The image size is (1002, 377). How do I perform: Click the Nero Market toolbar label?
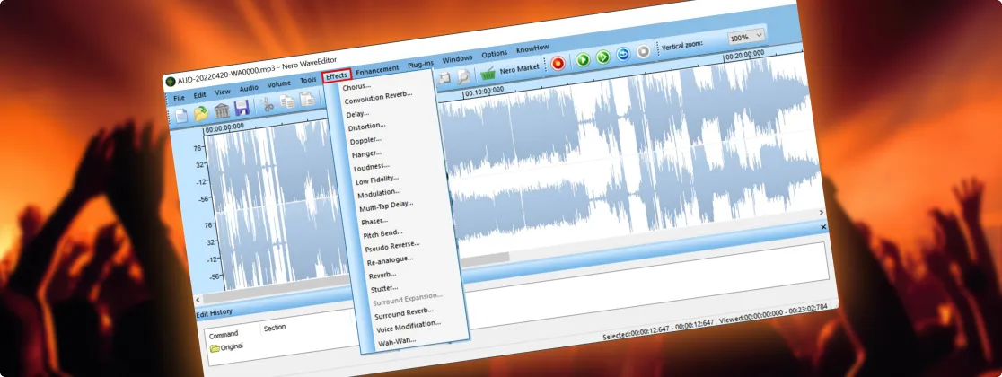(520, 68)
